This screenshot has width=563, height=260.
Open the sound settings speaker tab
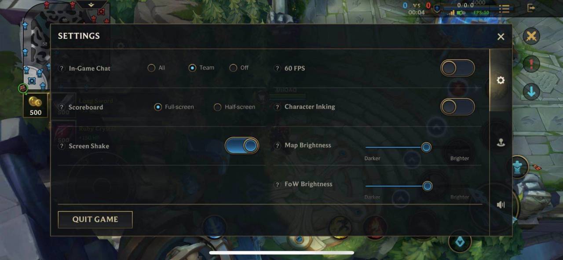click(x=501, y=205)
